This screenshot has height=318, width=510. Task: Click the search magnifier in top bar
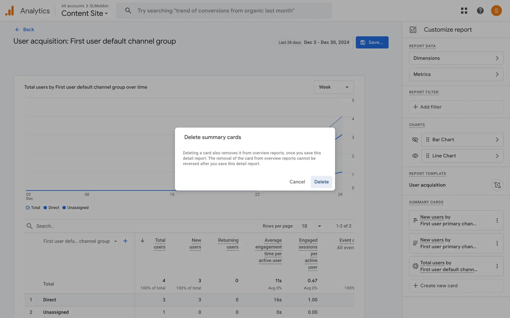tap(128, 11)
